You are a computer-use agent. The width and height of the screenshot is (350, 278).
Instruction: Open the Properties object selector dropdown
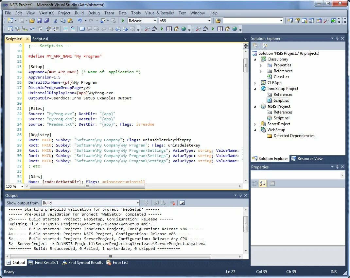tap(342, 175)
